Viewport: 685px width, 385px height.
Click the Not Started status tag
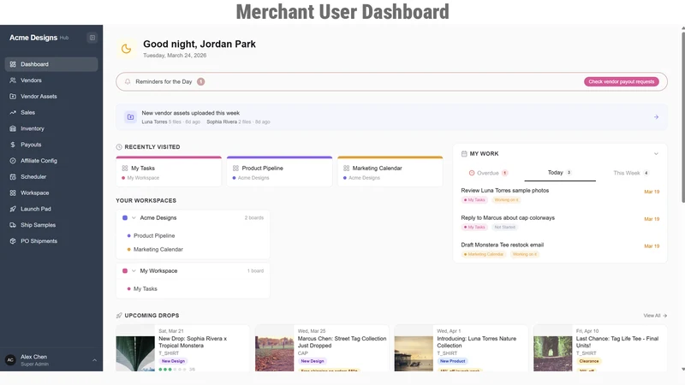click(x=504, y=227)
